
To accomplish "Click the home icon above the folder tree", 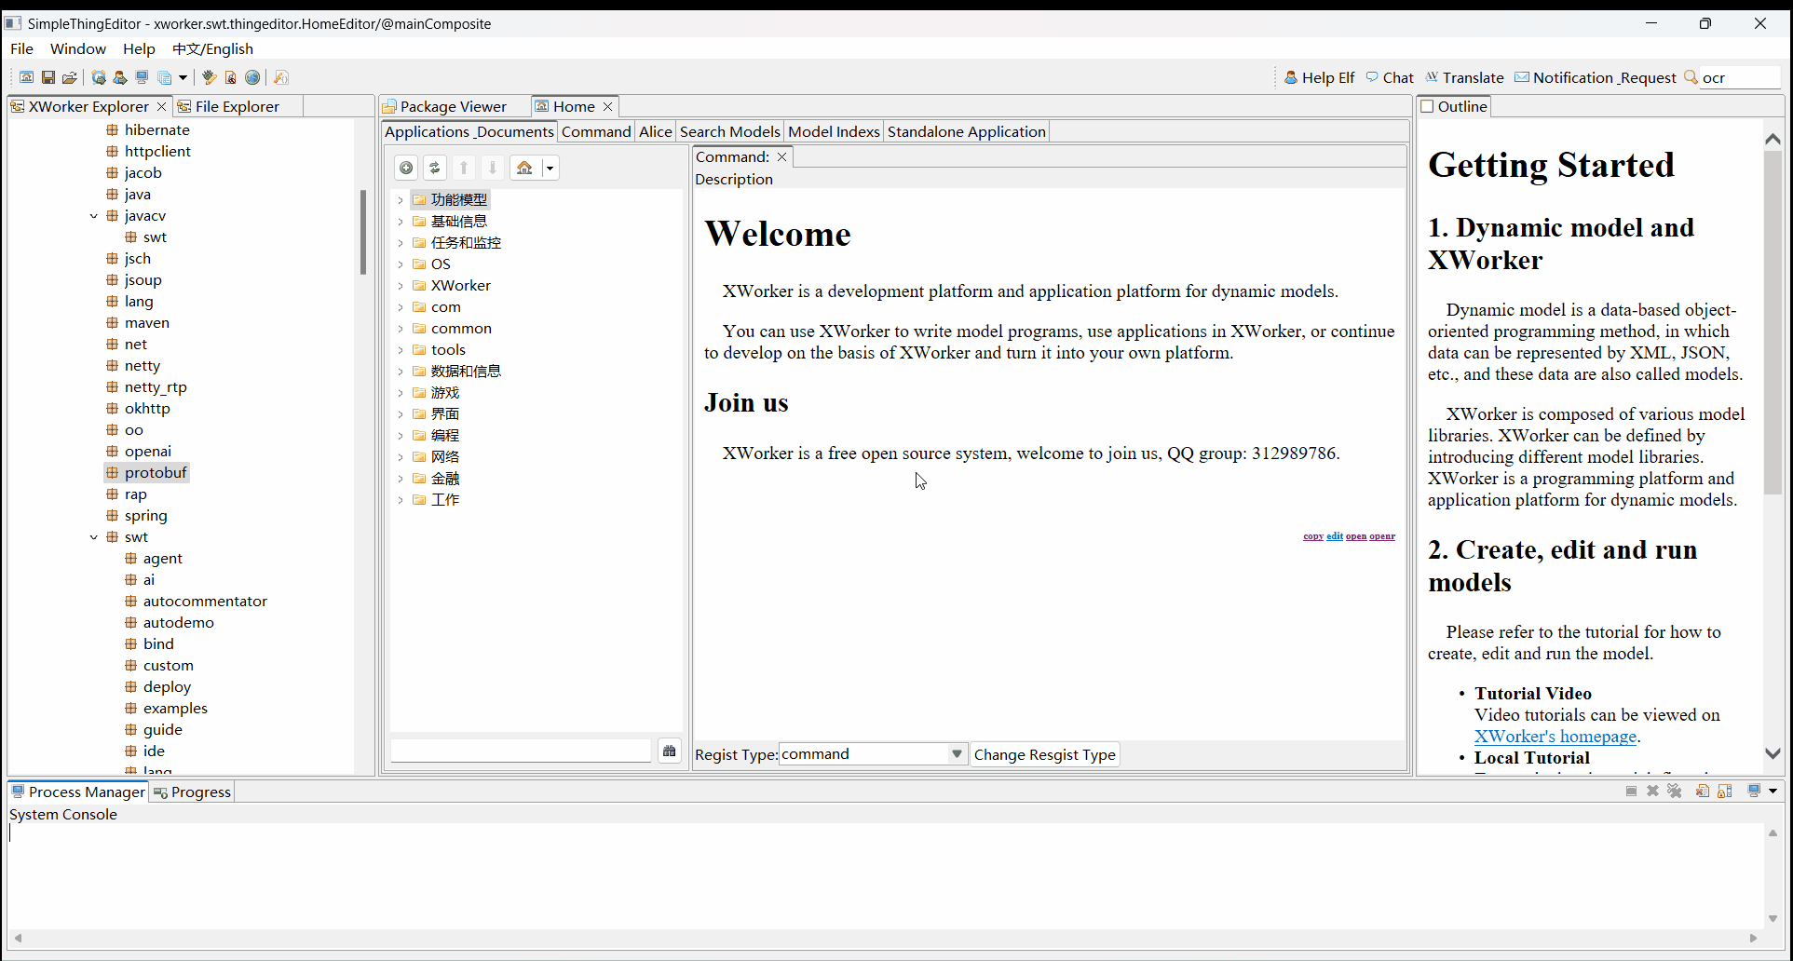I will click(524, 168).
